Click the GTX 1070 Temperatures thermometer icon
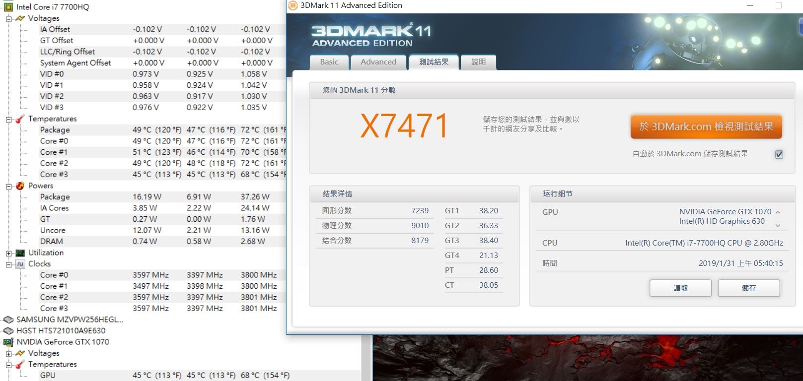This screenshot has height=381, width=803. 20,364
